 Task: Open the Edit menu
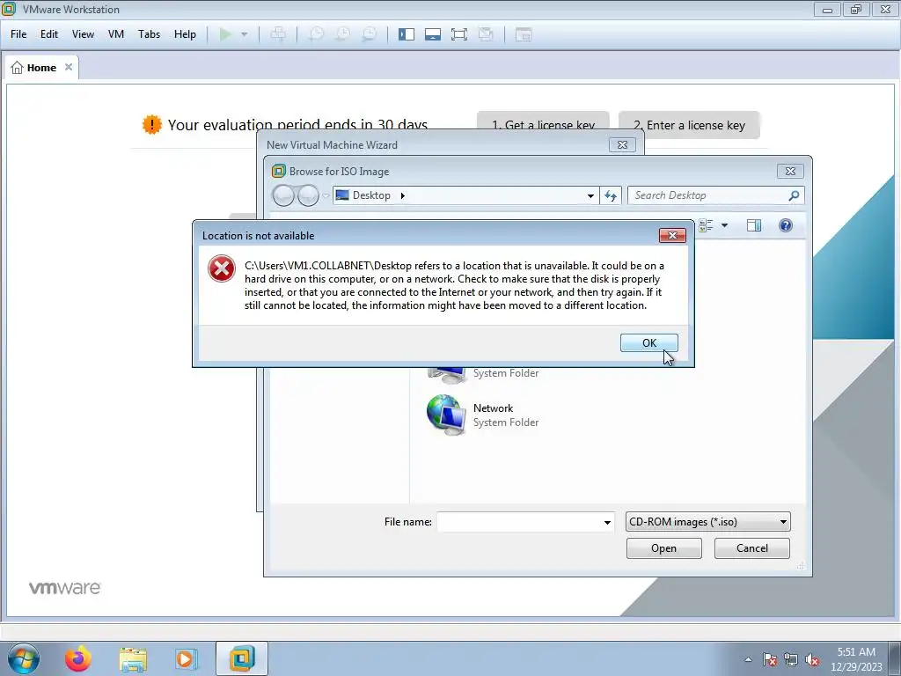[49, 34]
